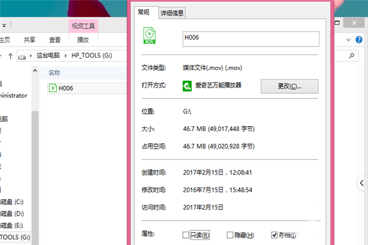The image size is (368, 245).
Task: Click the H006 file name input field
Action: point(251,39)
